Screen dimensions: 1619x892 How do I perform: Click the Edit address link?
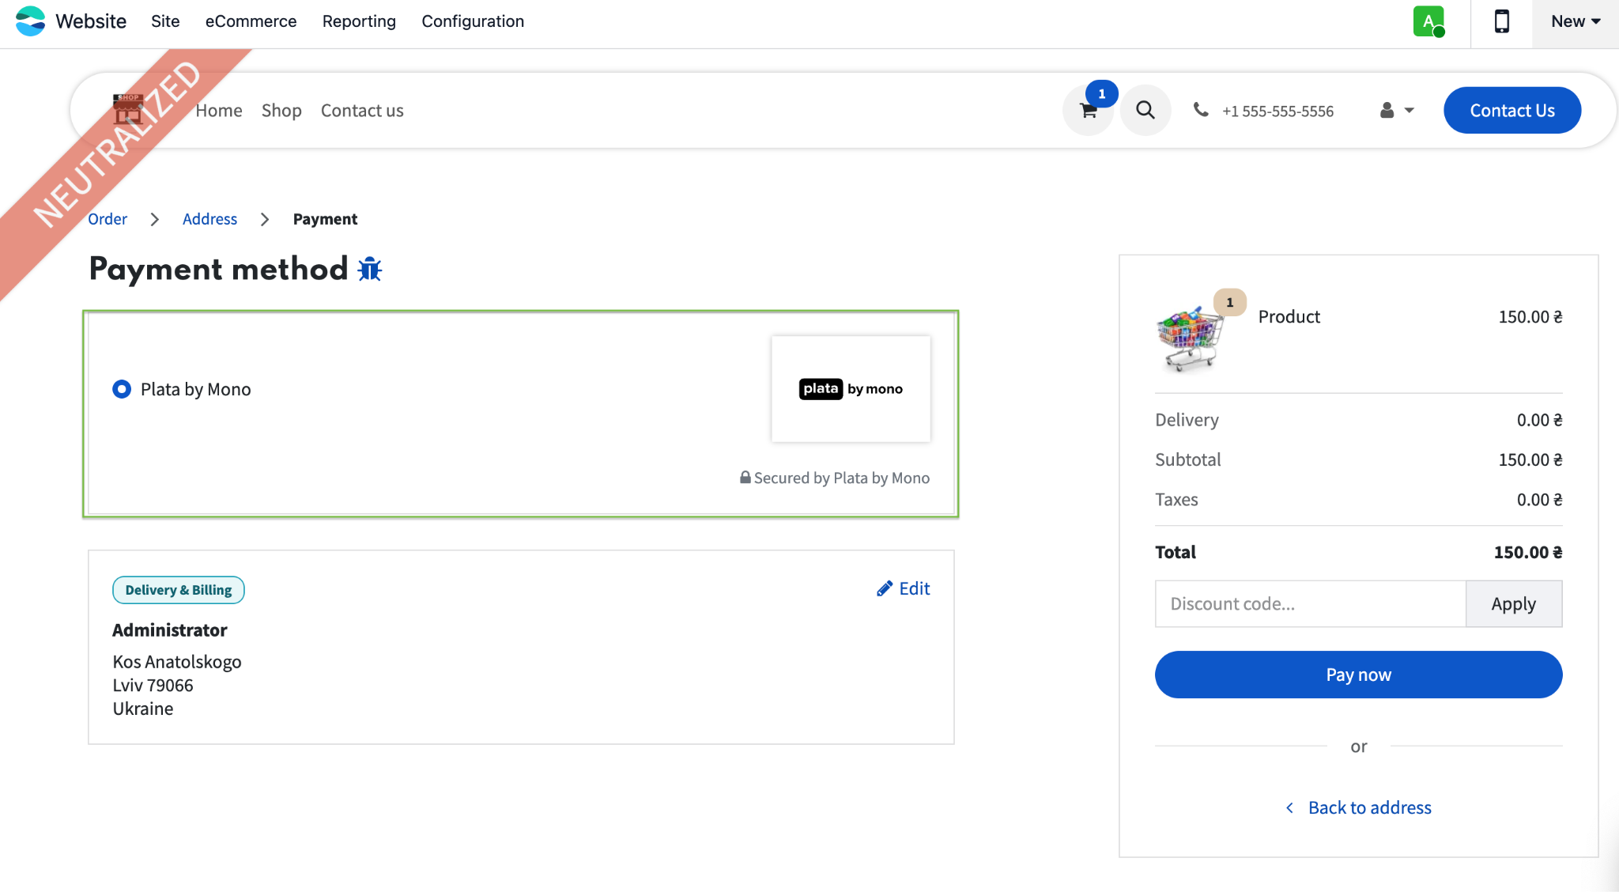tap(904, 588)
